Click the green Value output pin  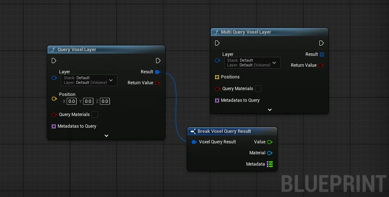270,142
